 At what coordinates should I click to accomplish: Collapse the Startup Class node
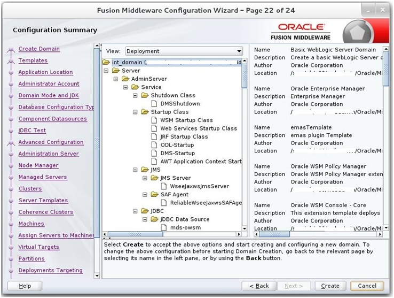coord(135,112)
